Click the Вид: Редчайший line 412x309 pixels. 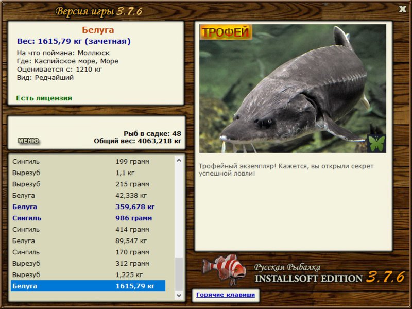tap(45, 78)
